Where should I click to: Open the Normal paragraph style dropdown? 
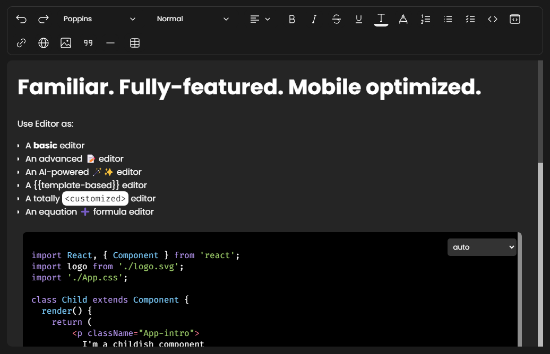click(x=193, y=19)
